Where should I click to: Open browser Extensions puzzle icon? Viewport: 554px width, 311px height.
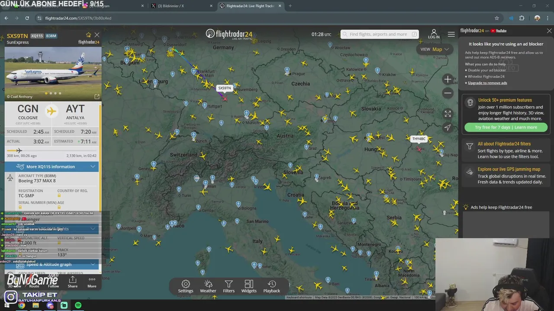522,18
